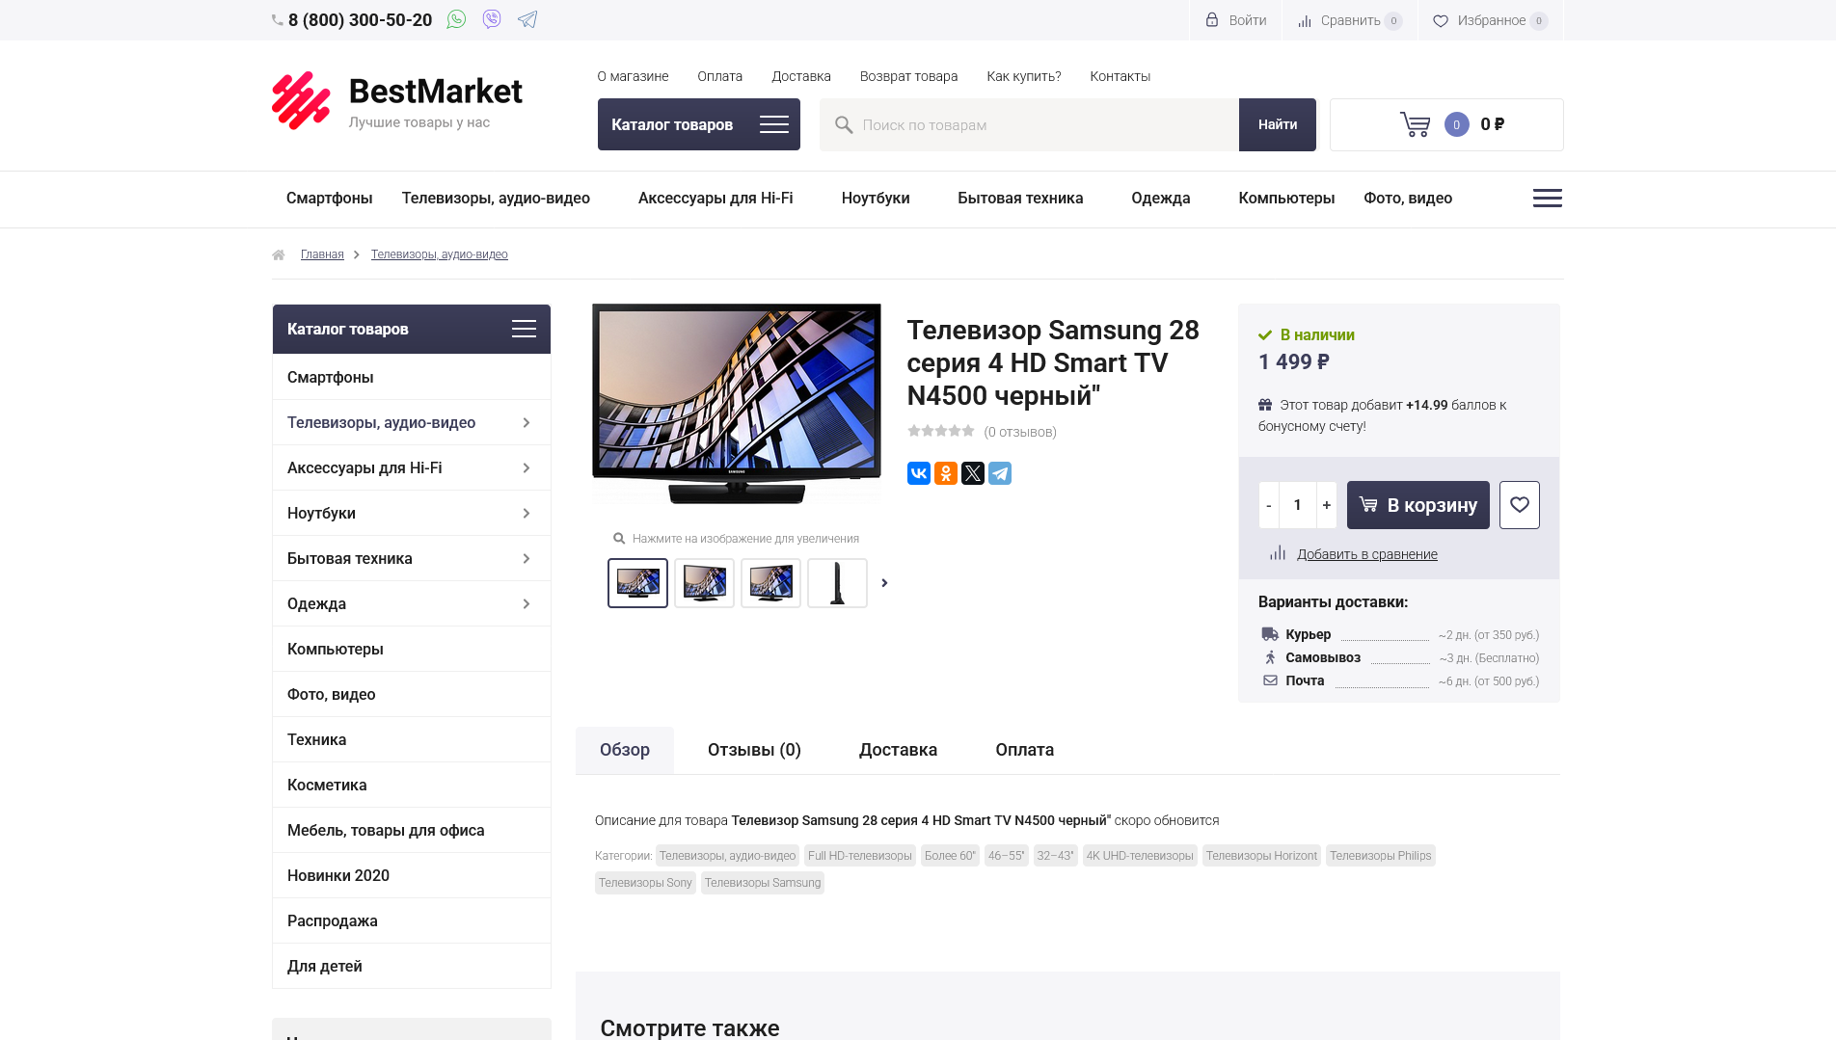Switch to the Обзор tab
This screenshot has width=1836, height=1040.
(625, 750)
